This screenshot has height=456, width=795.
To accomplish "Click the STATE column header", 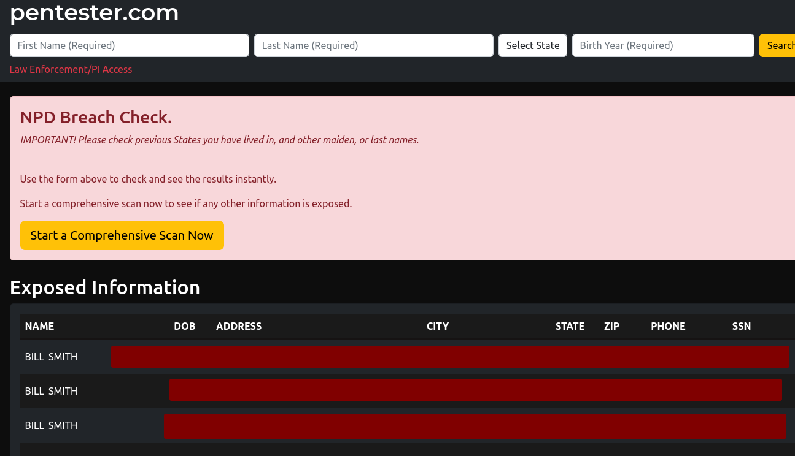I will (570, 326).
